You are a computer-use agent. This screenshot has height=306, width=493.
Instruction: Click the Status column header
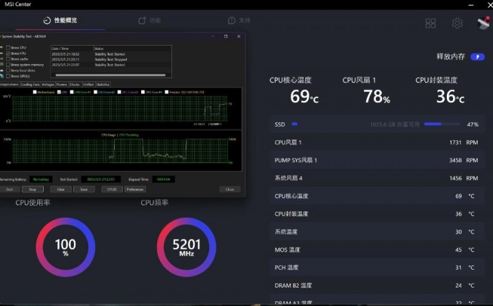point(132,49)
